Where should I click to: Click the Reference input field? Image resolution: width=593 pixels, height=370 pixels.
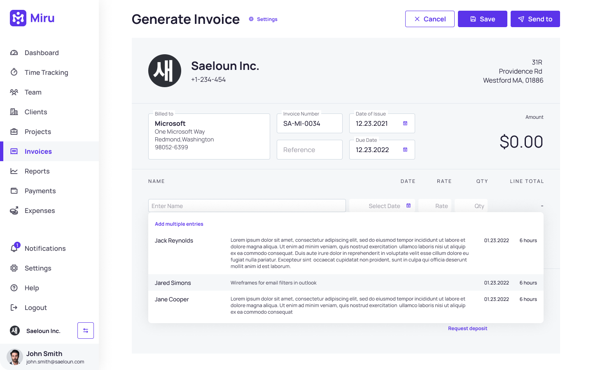click(x=310, y=150)
